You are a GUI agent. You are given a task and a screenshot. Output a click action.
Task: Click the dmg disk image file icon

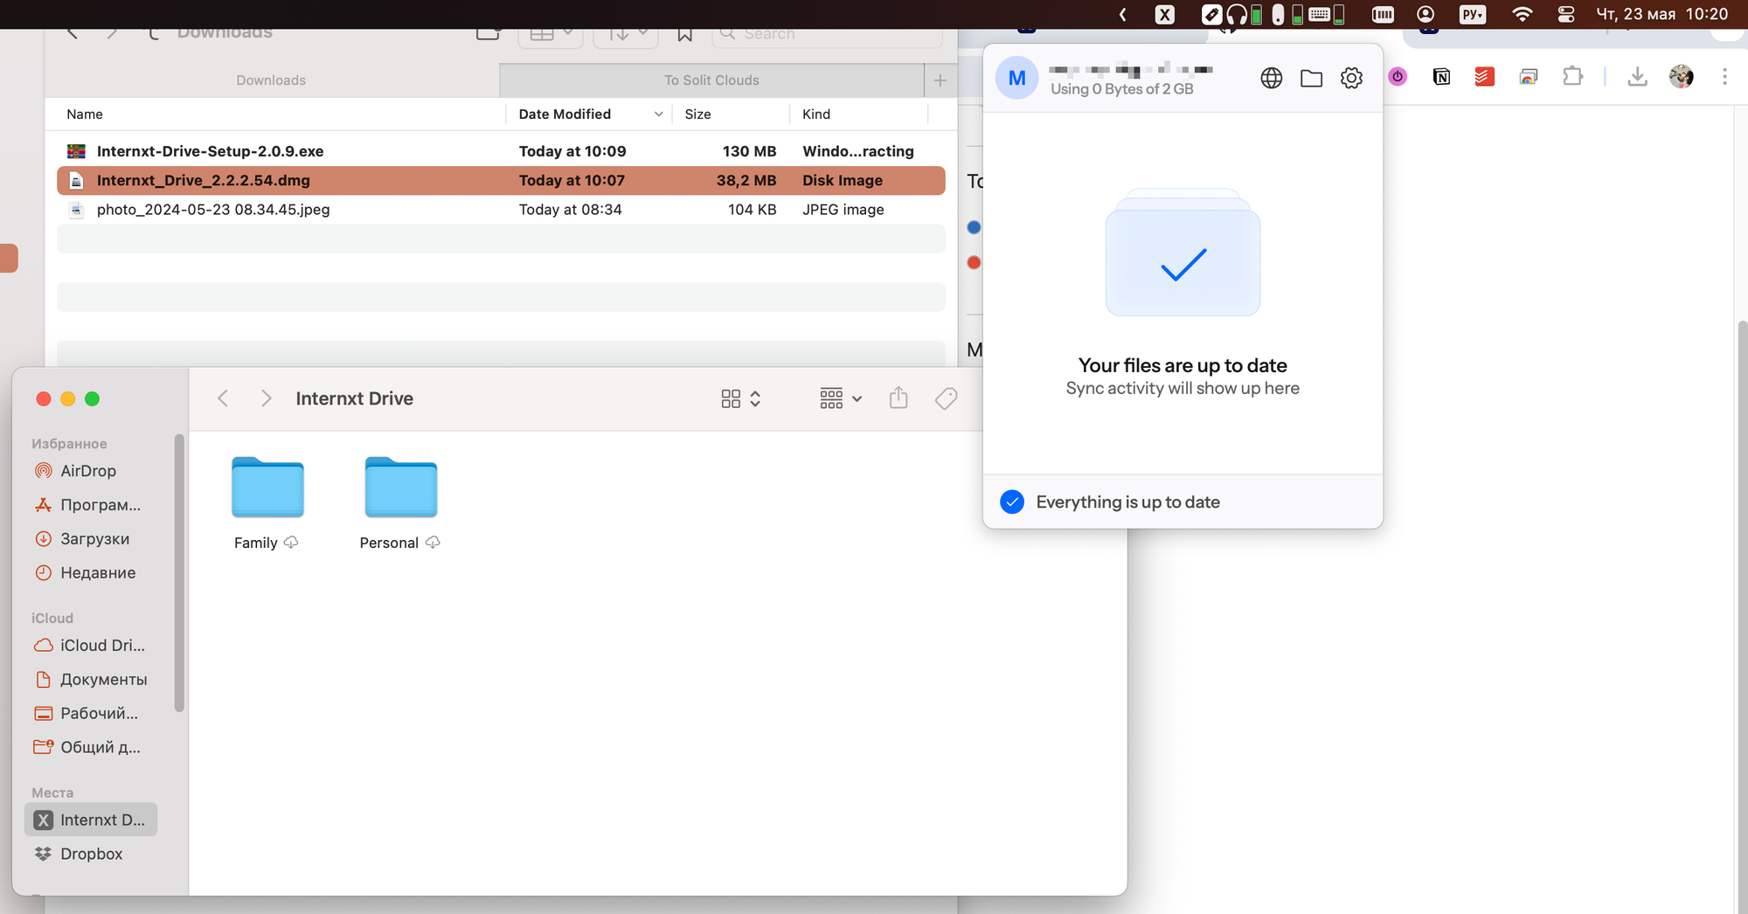pyautogui.click(x=77, y=181)
